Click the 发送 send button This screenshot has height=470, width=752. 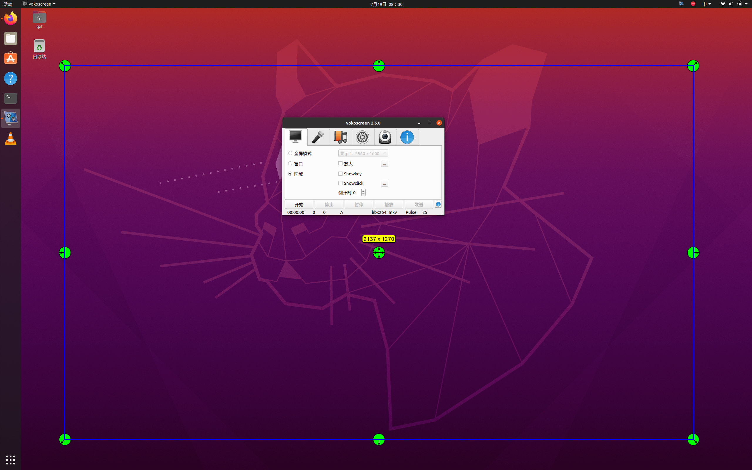click(x=419, y=204)
